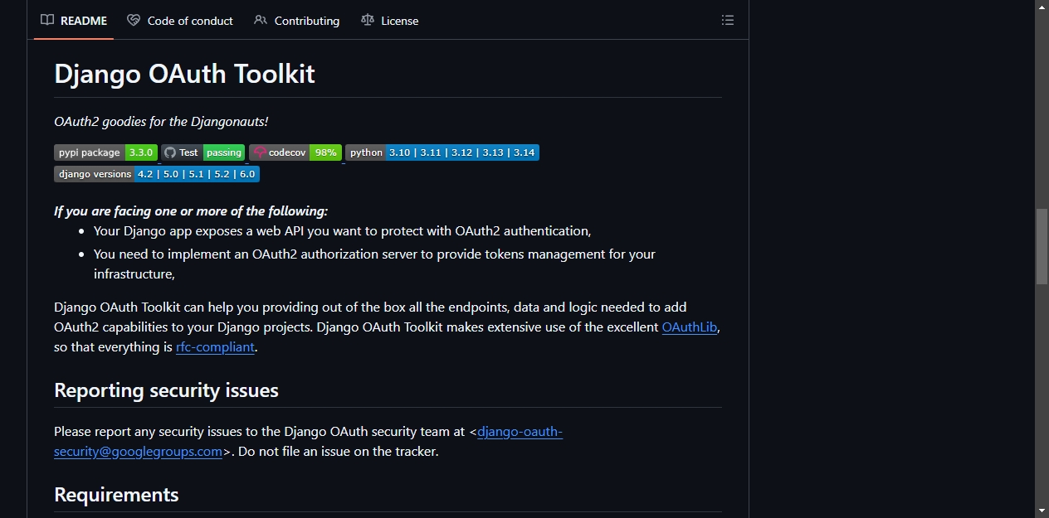1049x518 pixels.
Task: Click the Code of conduct heart icon
Action: [134, 20]
